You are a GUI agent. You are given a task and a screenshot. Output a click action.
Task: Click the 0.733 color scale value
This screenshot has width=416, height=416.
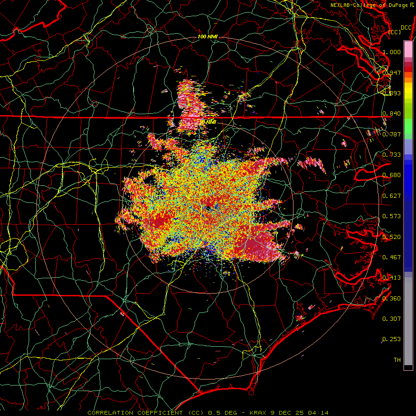392,155
